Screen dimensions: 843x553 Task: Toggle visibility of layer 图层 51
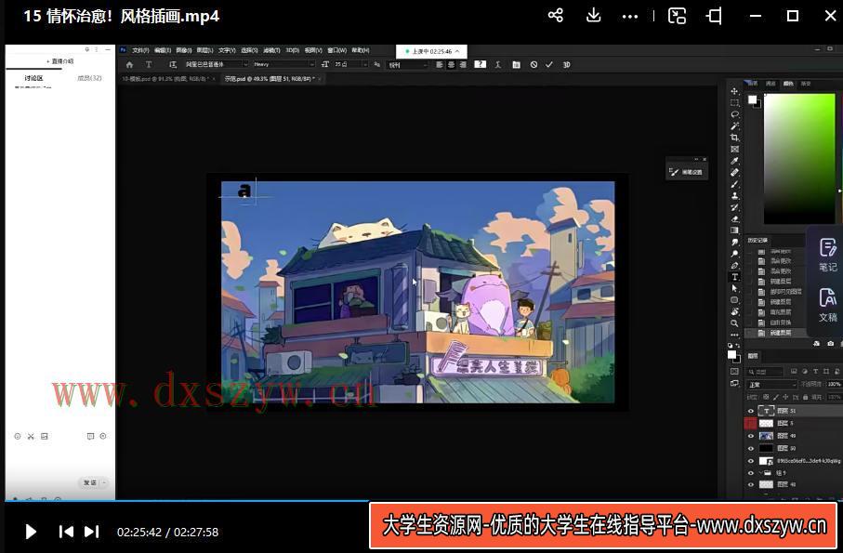tap(751, 411)
